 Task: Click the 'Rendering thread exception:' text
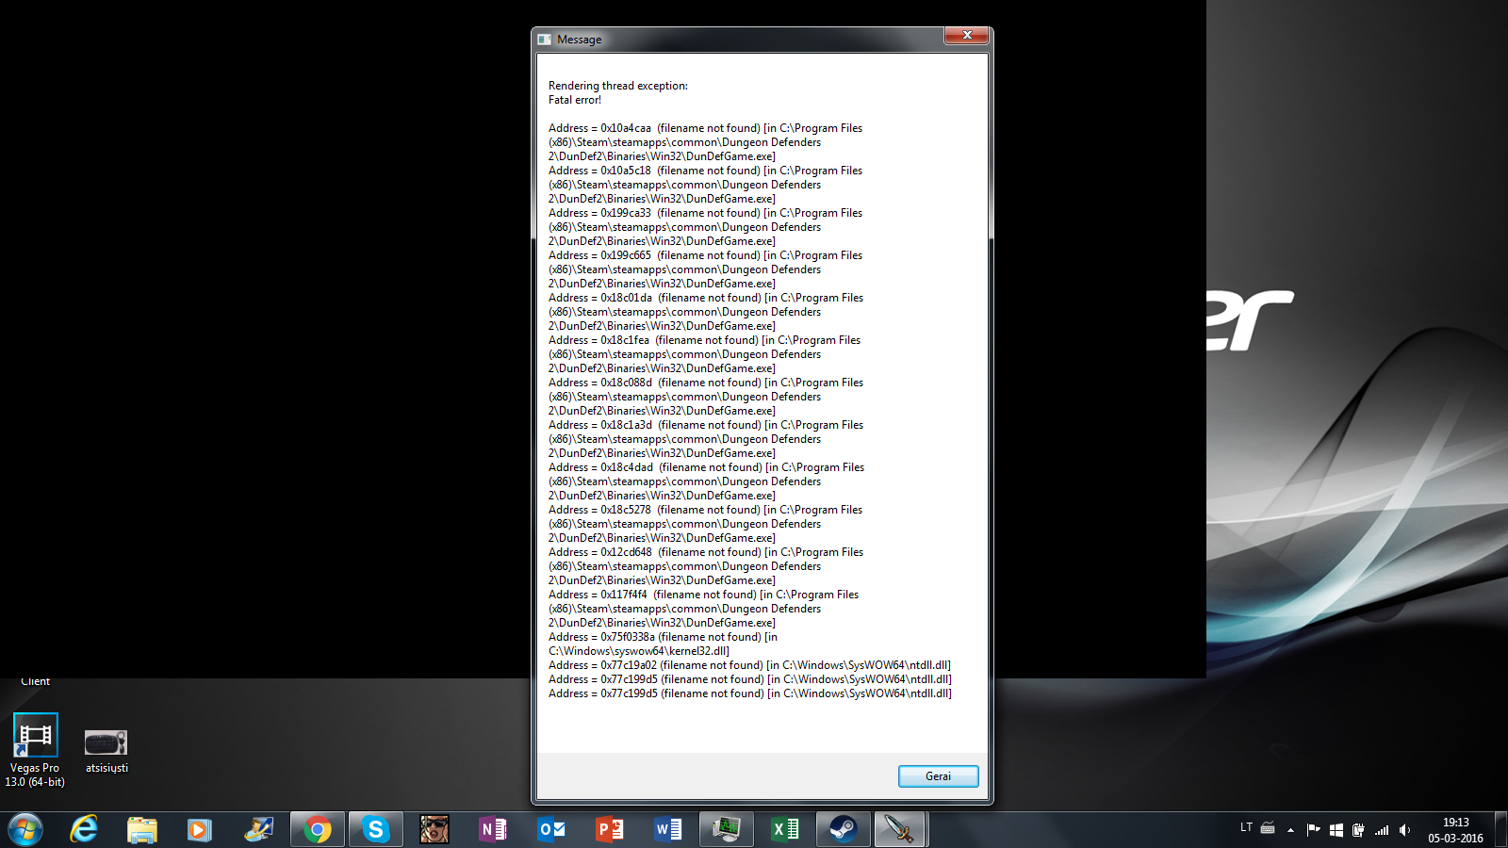pos(618,86)
